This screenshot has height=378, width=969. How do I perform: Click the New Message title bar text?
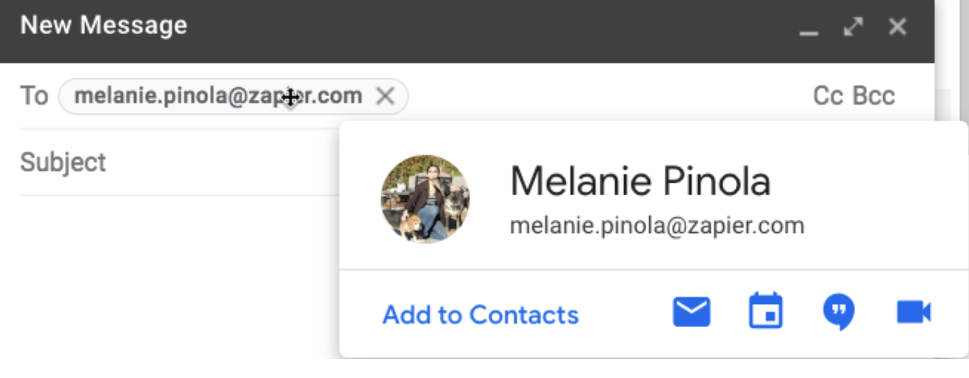coord(104,26)
